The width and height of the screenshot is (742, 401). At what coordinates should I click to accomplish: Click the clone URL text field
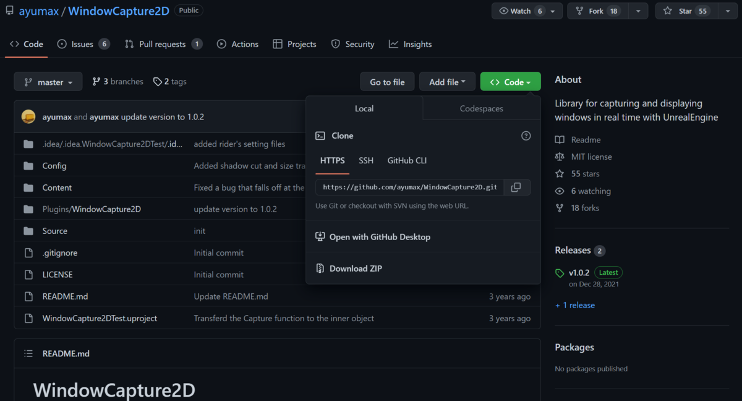tap(409, 188)
